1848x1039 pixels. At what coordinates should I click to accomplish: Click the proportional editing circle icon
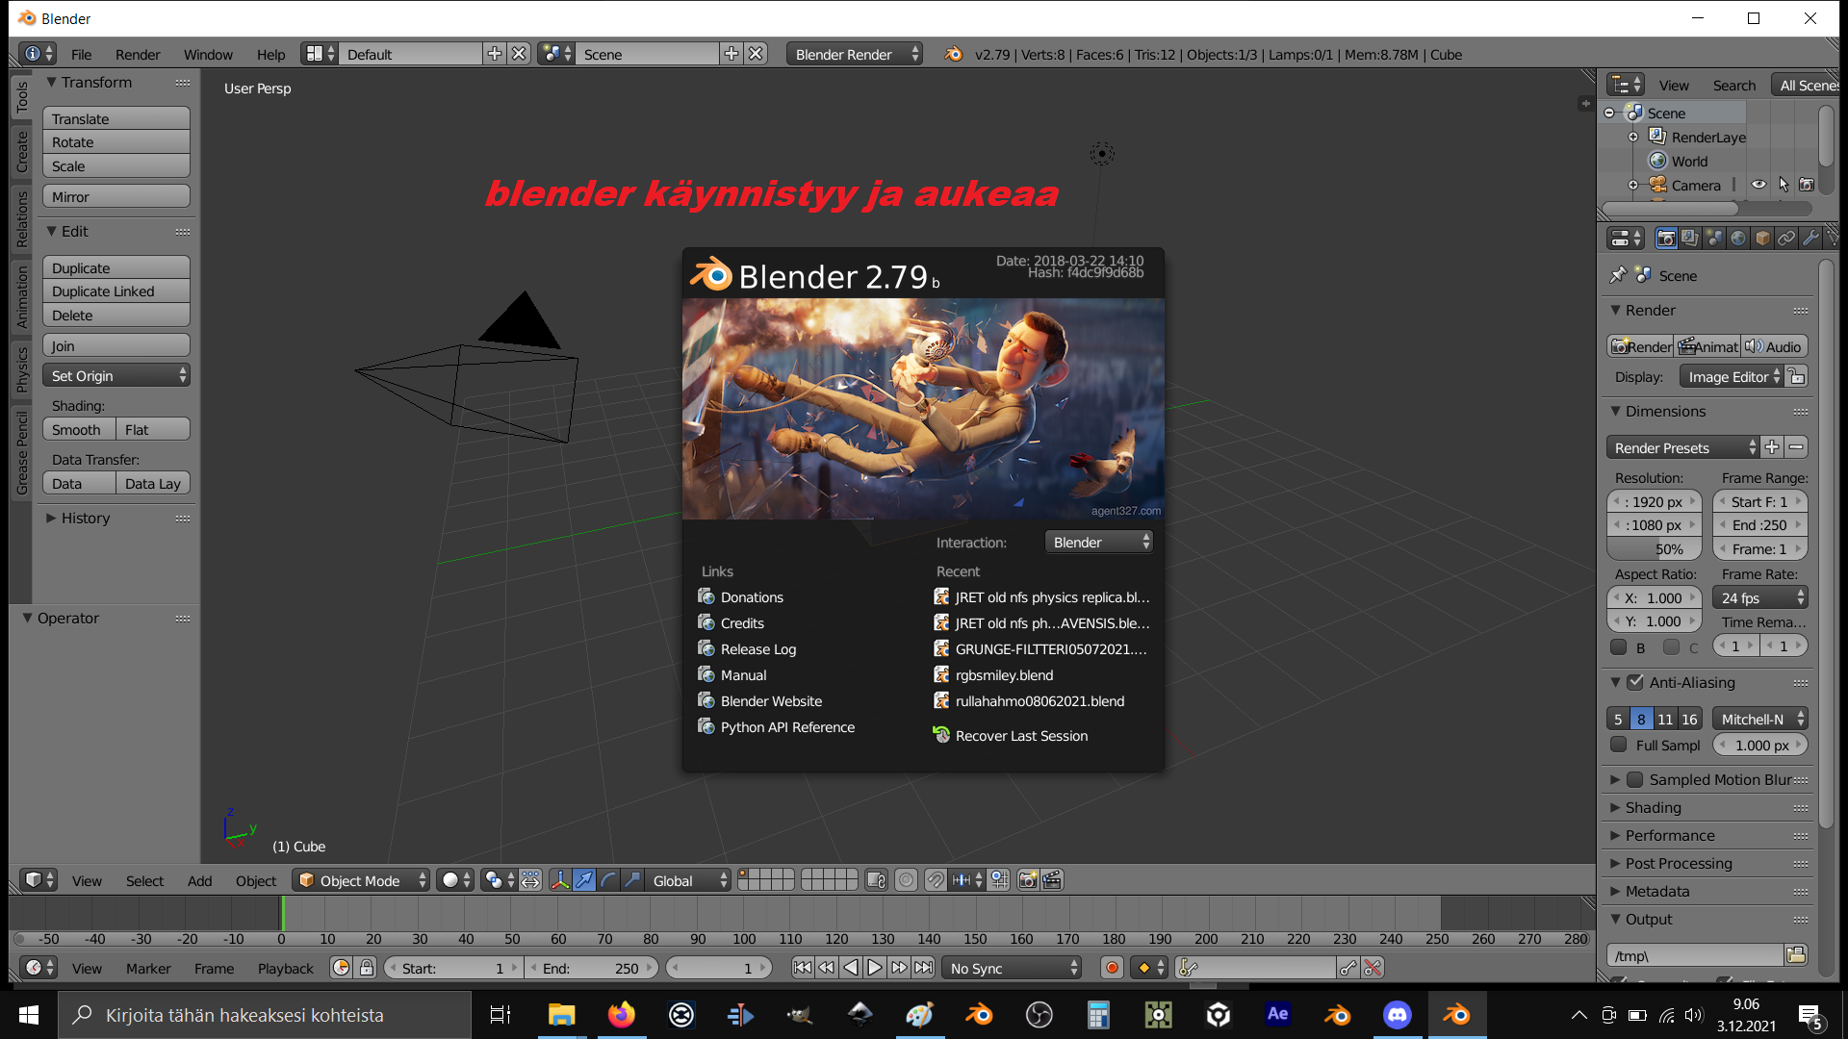point(906,880)
